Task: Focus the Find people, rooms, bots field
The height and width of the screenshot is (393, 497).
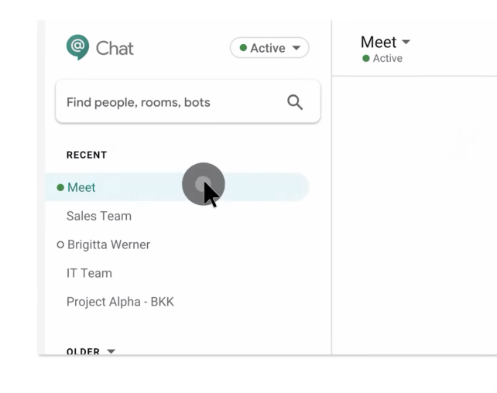Action: 188,101
